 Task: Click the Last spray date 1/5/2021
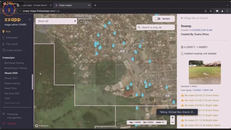pos(202,90)
